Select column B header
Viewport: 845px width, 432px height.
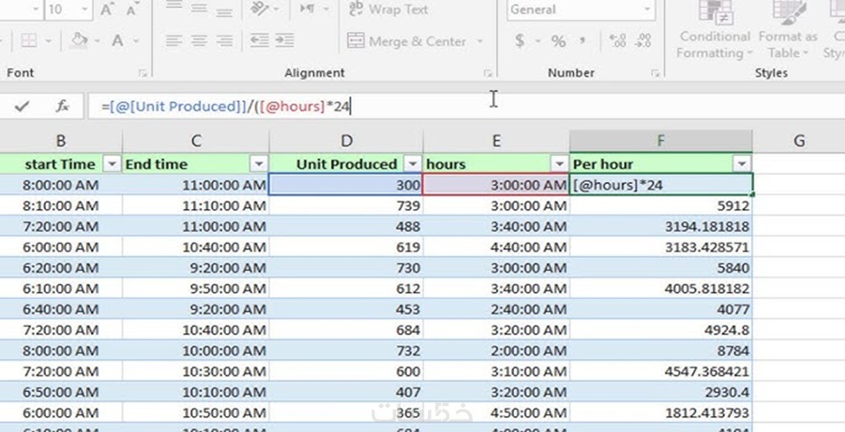point(61,141)
